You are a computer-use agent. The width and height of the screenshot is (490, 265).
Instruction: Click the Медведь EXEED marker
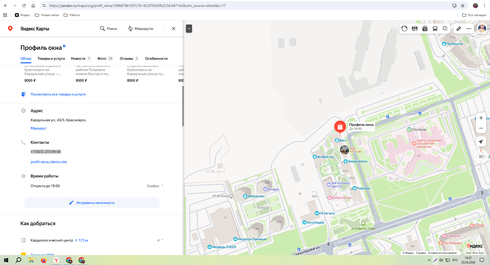[x=222, y=247]
